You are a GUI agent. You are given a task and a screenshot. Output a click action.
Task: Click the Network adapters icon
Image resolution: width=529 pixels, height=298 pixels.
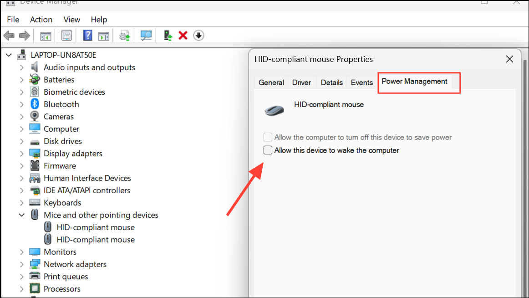pos(35,264)
